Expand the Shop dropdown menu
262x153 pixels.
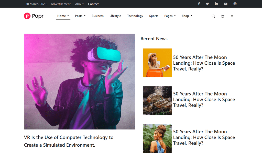click(187, 16)
